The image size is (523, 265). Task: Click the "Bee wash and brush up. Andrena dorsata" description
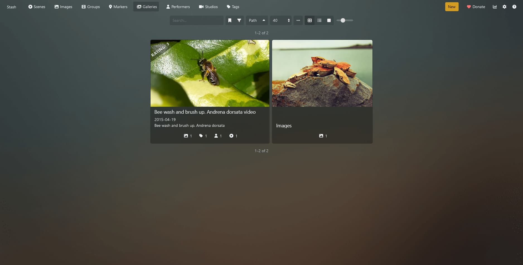190,126
